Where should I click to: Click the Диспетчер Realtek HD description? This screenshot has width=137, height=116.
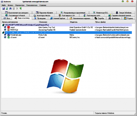(x=47, y=30)
